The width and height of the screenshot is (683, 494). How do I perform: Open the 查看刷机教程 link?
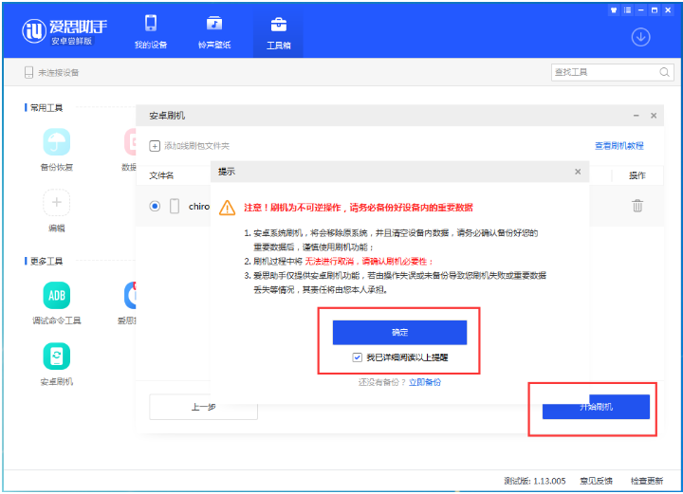(618, 146)
